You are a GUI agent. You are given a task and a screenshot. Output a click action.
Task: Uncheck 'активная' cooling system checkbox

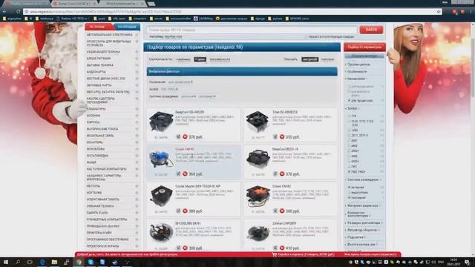350,188
